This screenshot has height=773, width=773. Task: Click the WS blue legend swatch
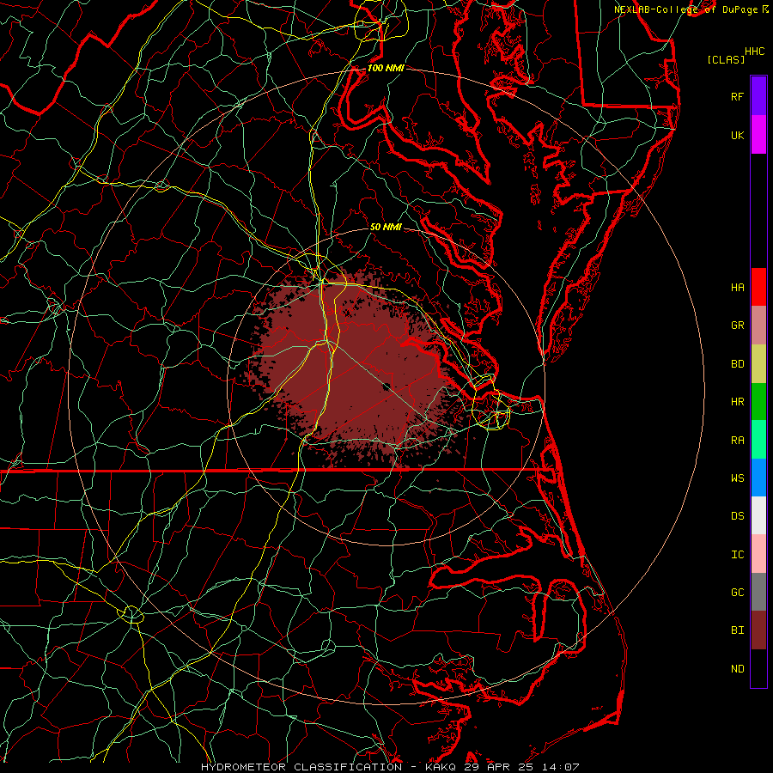758,478
